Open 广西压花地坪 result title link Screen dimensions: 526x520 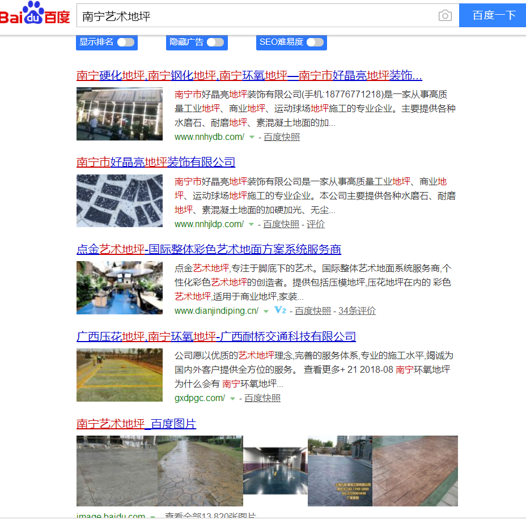[x=216, y=336]
